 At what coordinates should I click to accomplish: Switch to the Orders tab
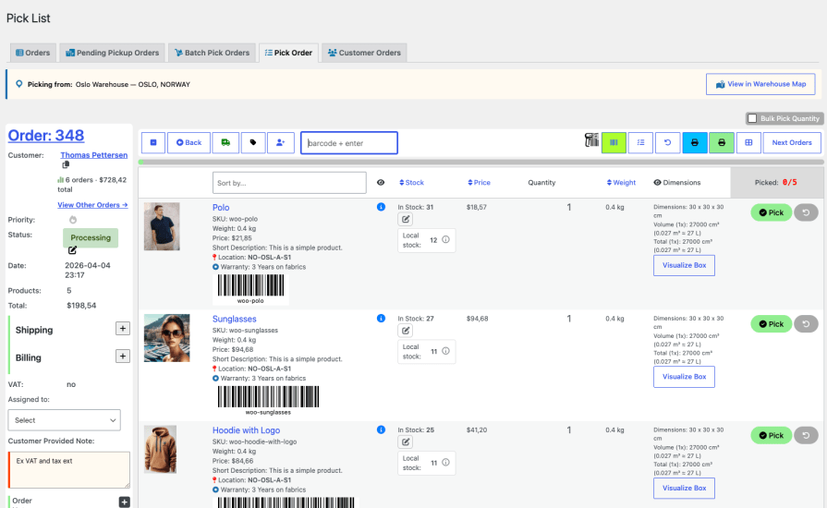pyautogui.click(x=32, y=53)
